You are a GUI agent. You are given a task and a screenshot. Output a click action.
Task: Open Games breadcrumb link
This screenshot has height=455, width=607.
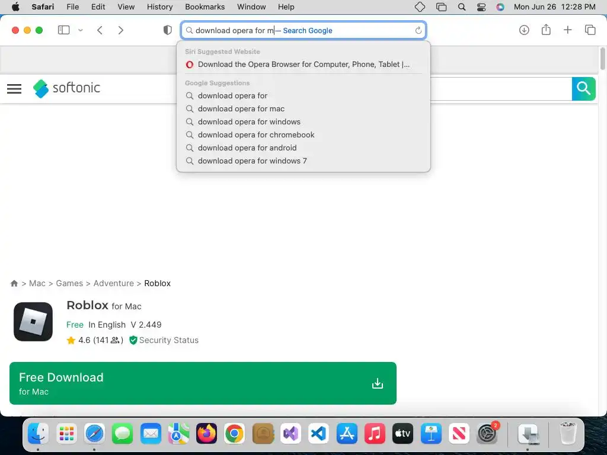pyautogui.click(x=69, y=284)
